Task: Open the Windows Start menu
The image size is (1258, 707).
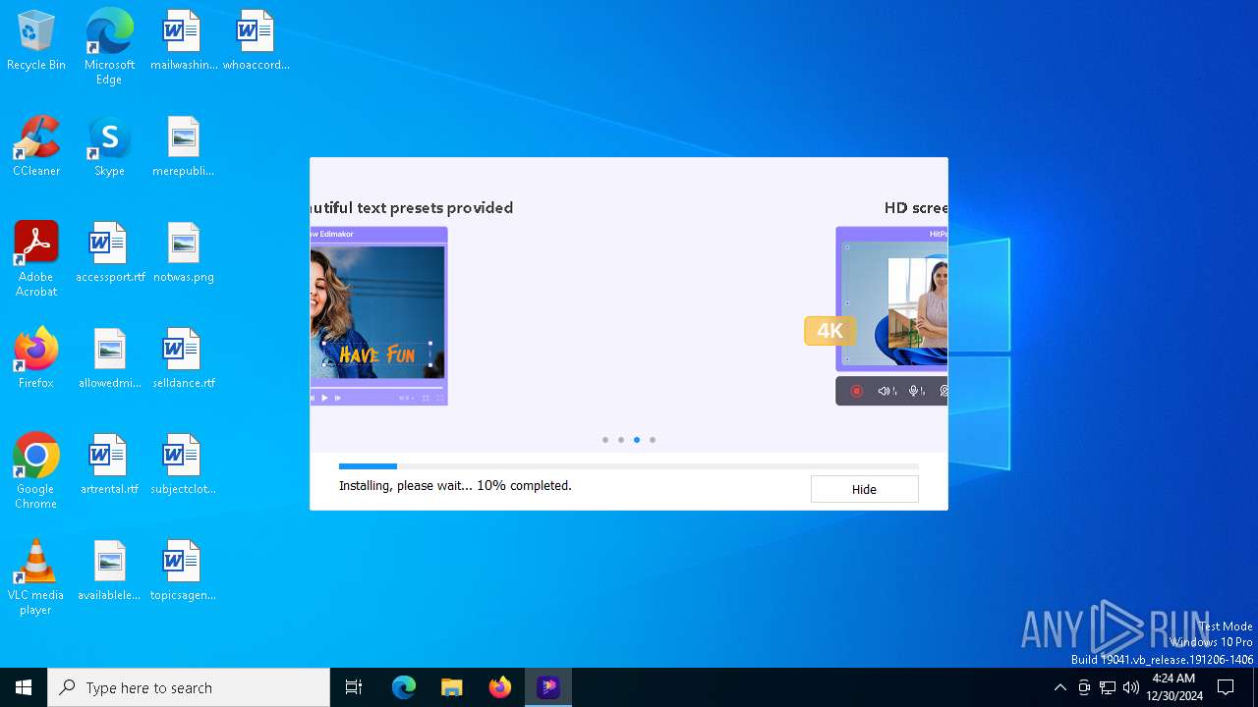Action: pos(24,687)
